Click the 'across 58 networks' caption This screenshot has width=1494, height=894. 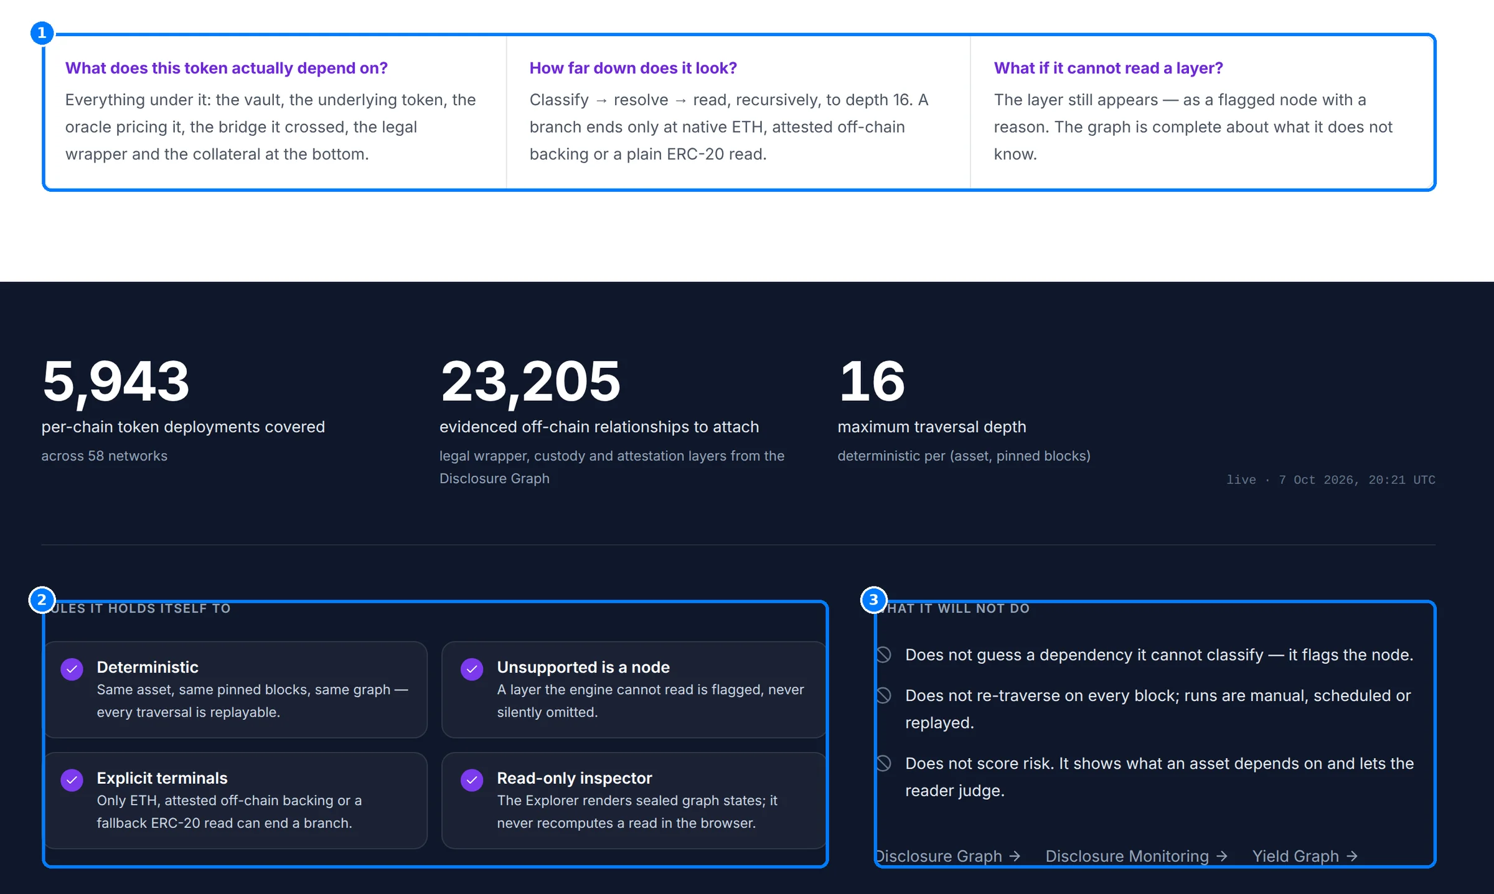tap(105, 456)
